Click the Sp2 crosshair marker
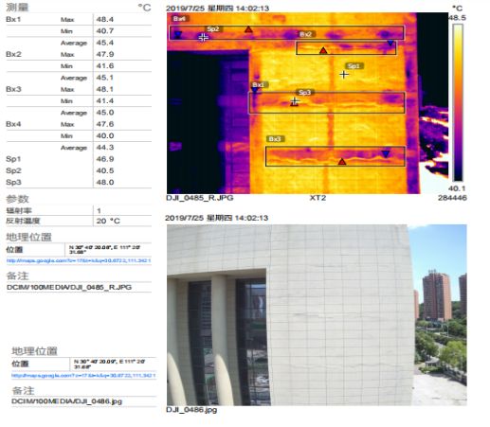This screenshot has width=490, height=427. (x=204, y=38)
